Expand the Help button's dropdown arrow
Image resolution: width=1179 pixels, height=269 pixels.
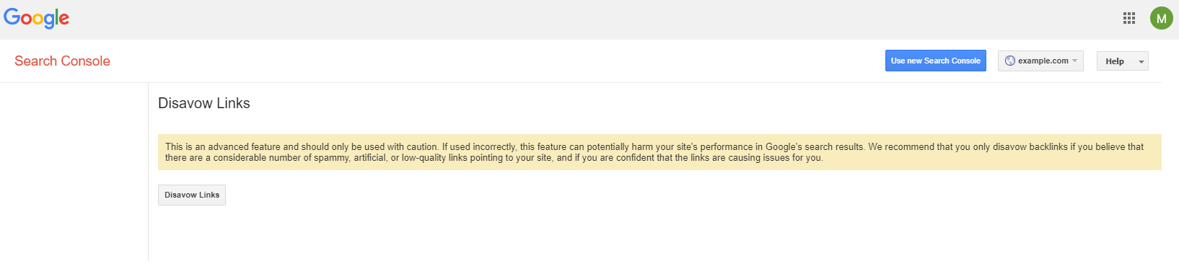(x=1141, y=62)
